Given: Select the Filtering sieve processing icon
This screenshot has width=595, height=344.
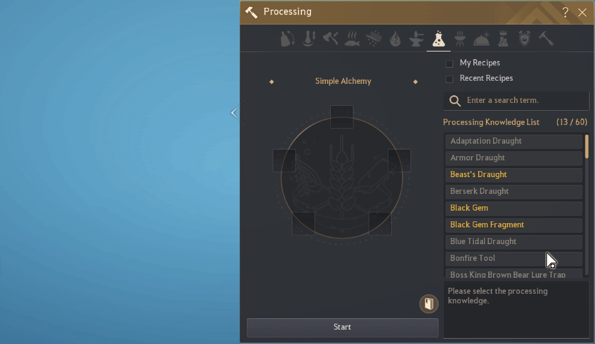Looking at the screenshot, I should [x=374, y=39].
